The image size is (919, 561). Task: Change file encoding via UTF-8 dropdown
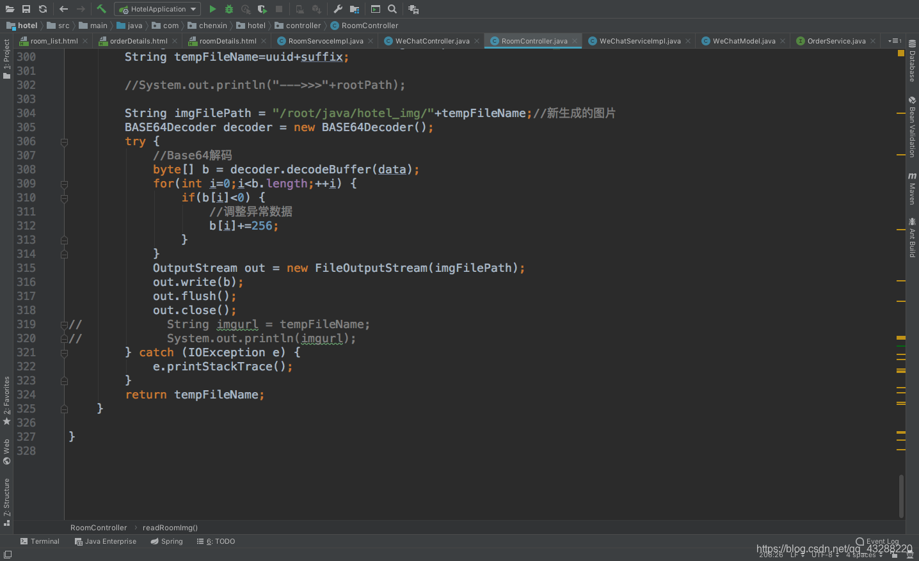coord(825,555)
